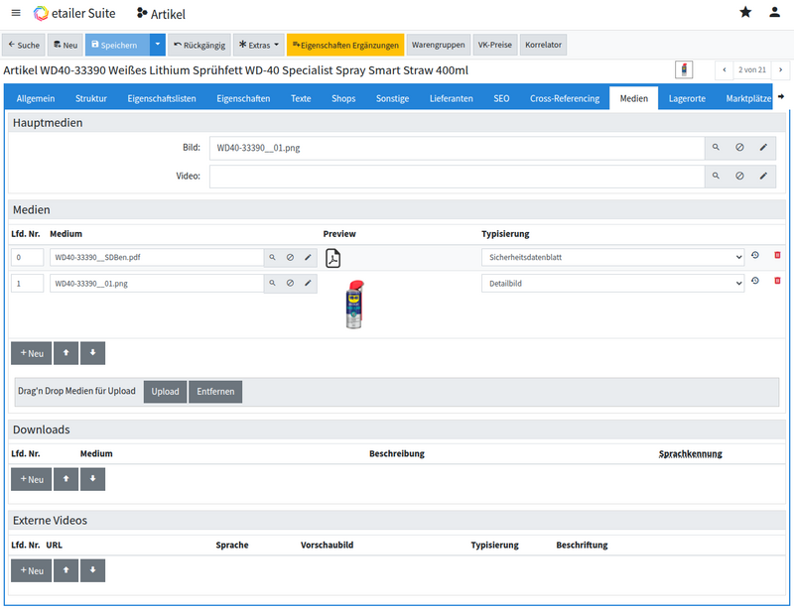Image resolution: width=794 pixels, height=612 pixels.
Task: Open the PDF preview icon
Action: click(332, 258)
